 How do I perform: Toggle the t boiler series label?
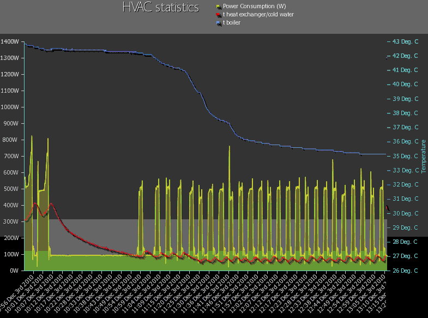[x=232, y=23]
